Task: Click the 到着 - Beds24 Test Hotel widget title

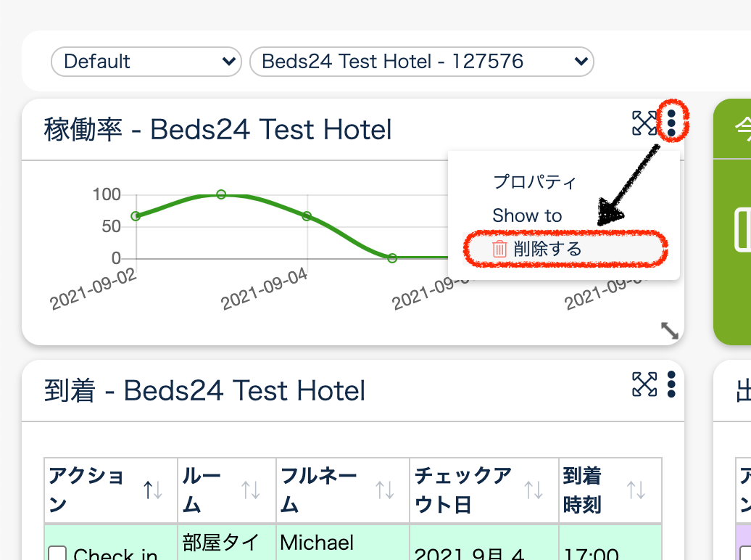Action: [204, 391]
